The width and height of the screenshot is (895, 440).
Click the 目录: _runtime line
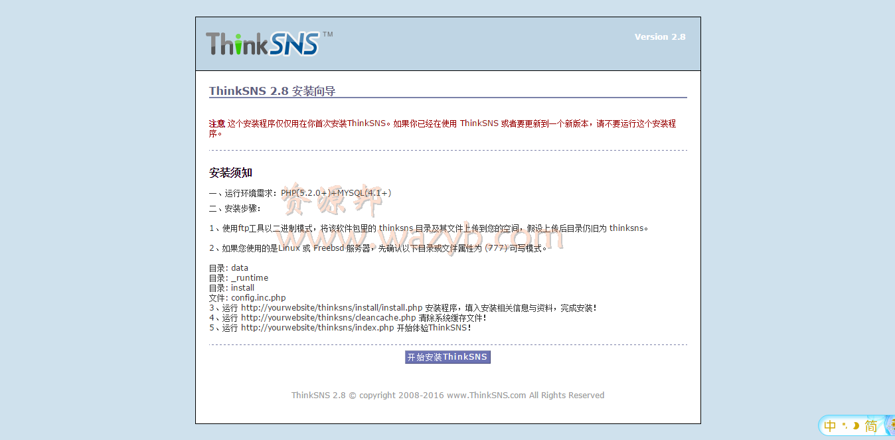pyautogui.click(x=238, y=278)
